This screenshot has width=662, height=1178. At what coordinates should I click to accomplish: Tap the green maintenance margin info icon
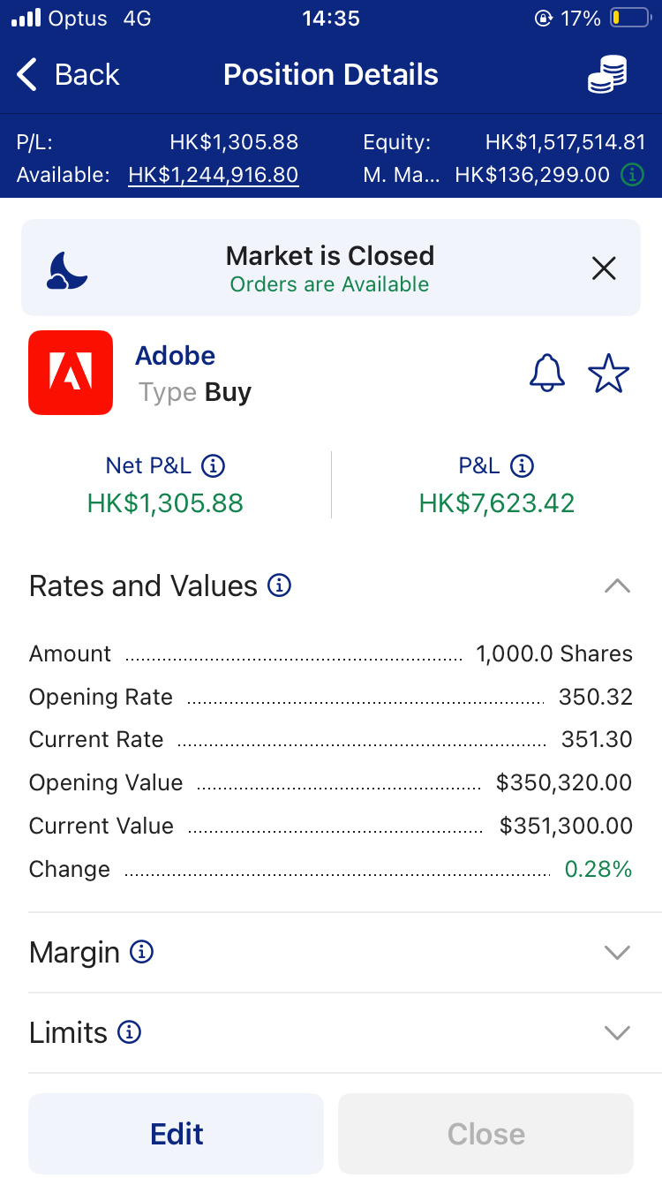632,175
